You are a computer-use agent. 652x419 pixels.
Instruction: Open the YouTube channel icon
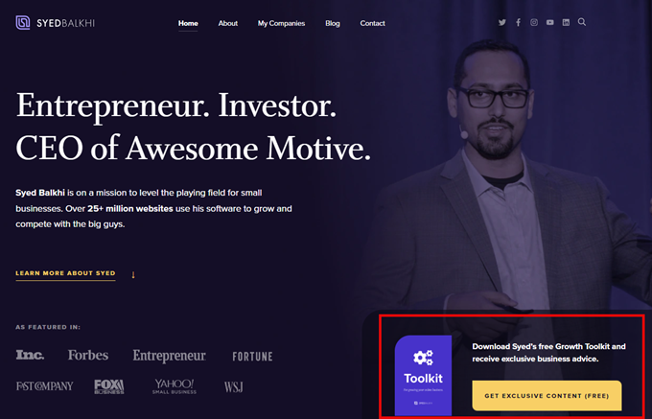(550, 22)
